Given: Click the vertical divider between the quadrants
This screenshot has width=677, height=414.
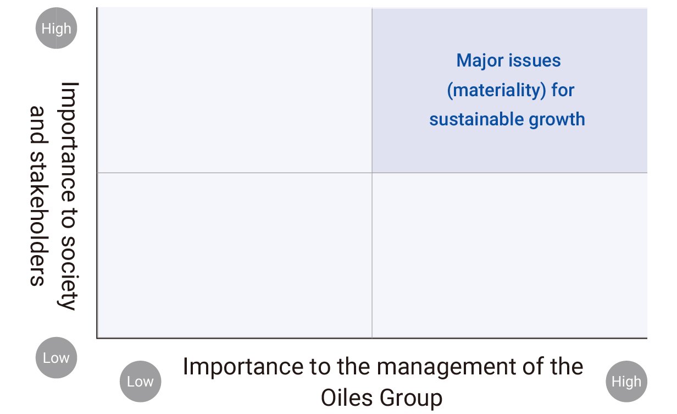Looking at the screenshot, I should point(372,173).
